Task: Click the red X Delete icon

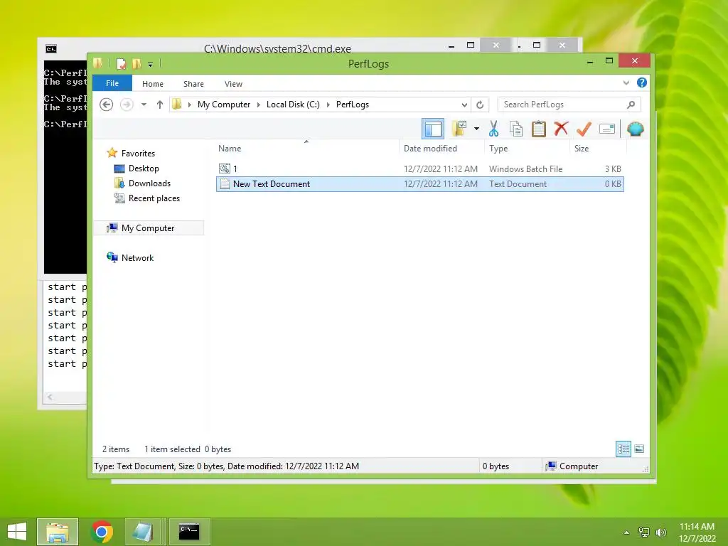Action: [x=561, y=128]
